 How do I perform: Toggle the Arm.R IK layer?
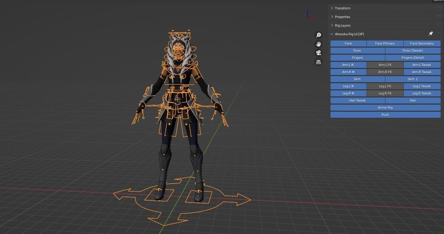tap(348, 72)
